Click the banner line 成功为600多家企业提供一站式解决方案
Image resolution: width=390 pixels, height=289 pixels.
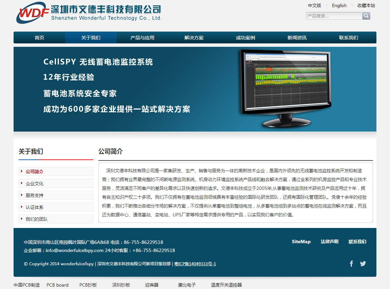coord(117,109)
